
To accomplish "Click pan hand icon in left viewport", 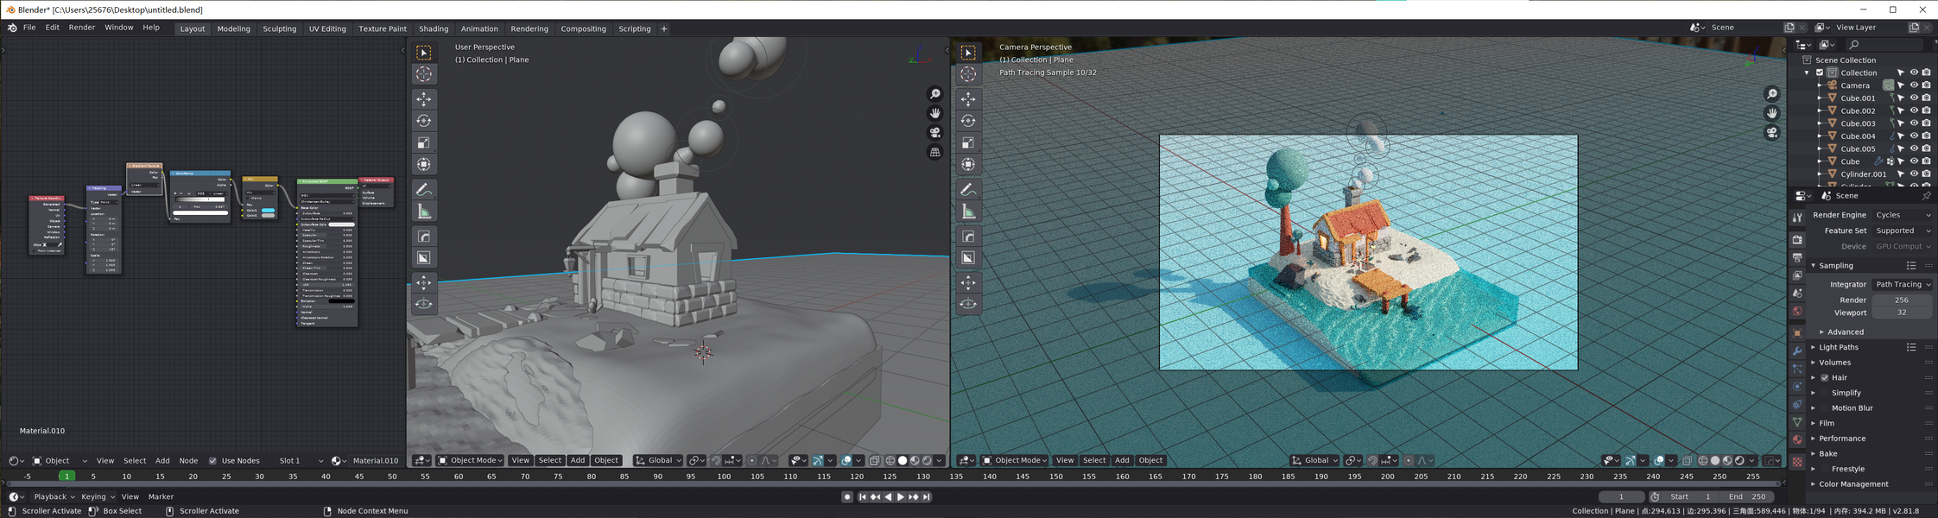I will click(x=935, y=113).
